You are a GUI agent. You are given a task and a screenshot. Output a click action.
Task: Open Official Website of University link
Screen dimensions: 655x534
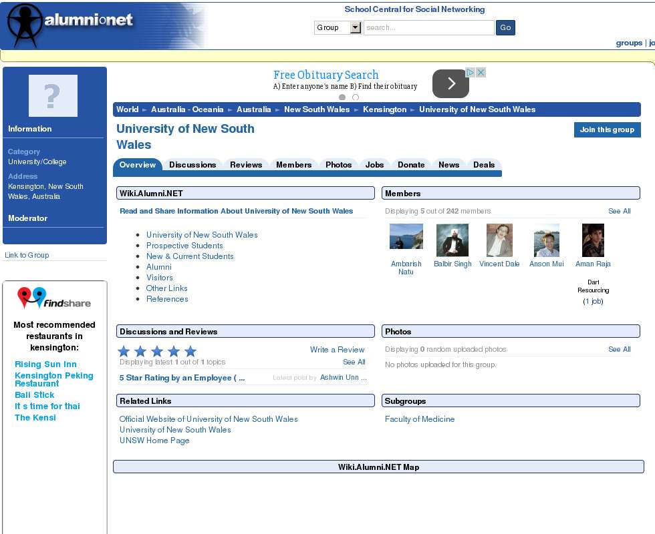209,419
